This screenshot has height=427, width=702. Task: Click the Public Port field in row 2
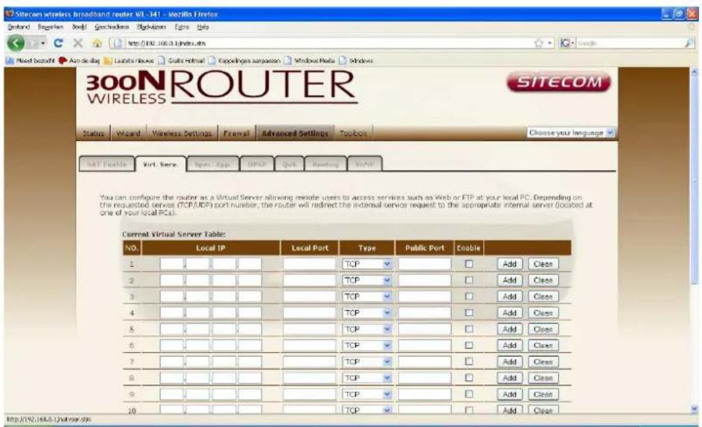click(x=424, y=280)
